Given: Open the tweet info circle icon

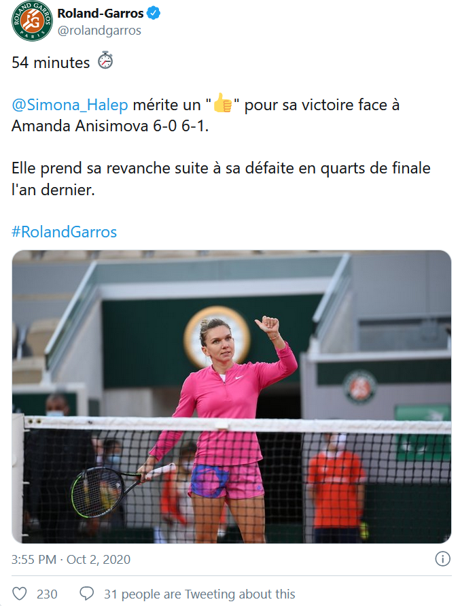Looking at the screenshot, I should [442, 559].
